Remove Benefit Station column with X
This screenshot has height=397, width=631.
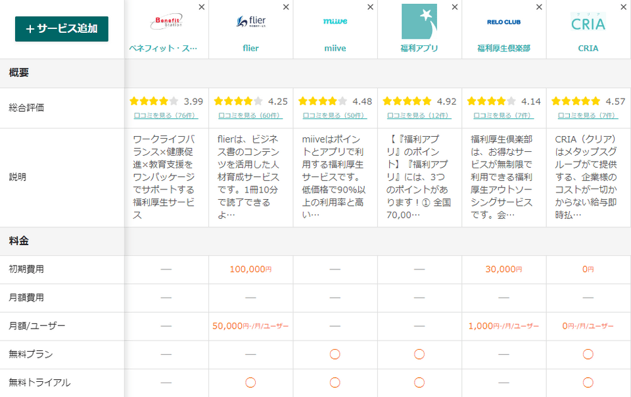[201, 7]
